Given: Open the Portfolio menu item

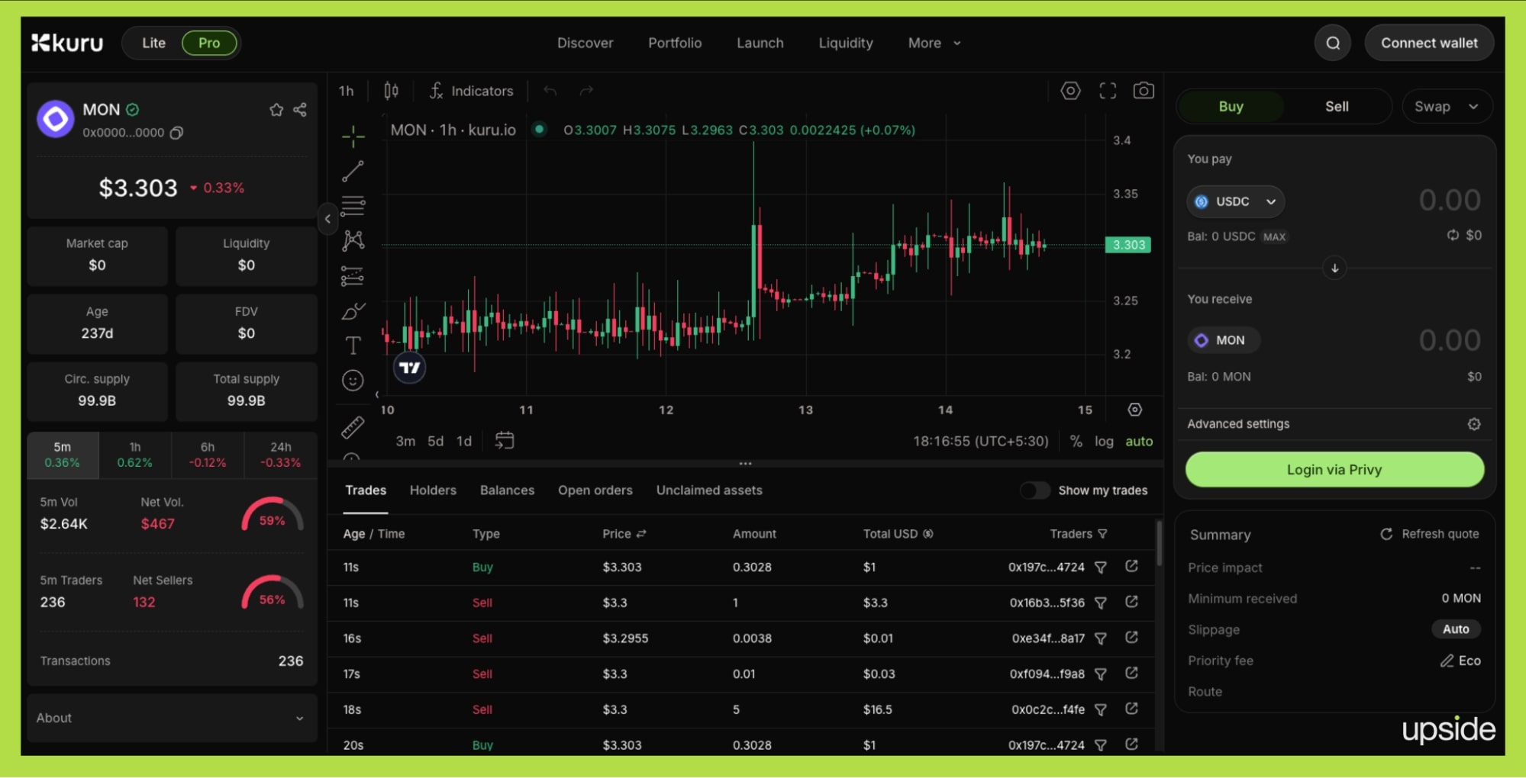Looking at the screenshot, I should (x=674, y=43).
